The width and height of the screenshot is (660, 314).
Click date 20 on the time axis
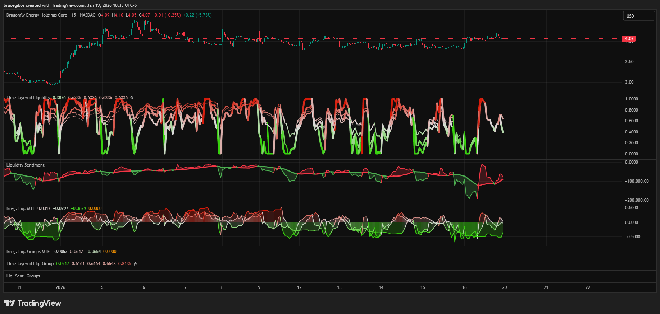[x=504, y=287]
